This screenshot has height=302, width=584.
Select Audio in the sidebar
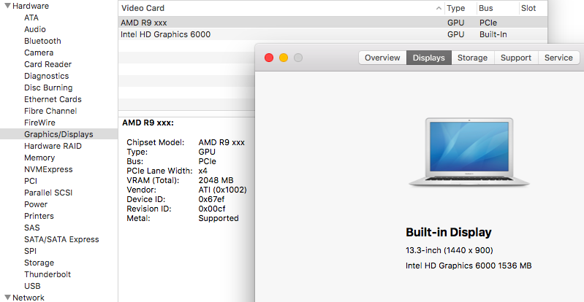click(35, 29)
